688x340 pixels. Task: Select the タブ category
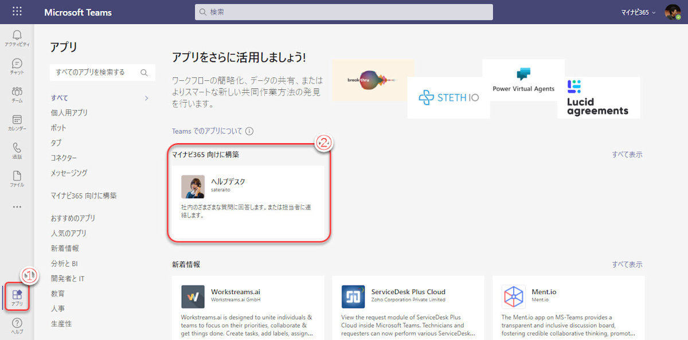click(x=56, y=143)
